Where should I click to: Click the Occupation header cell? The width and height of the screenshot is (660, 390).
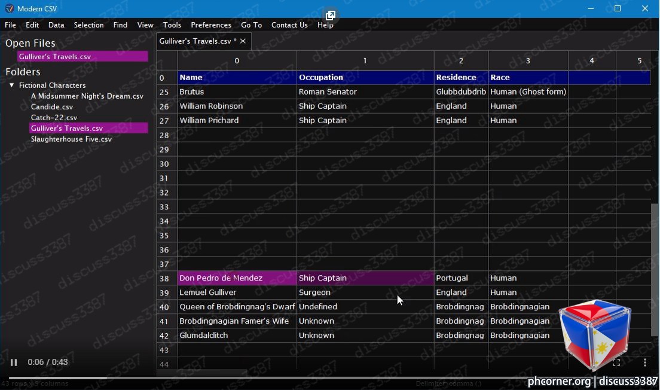point(365,78)
